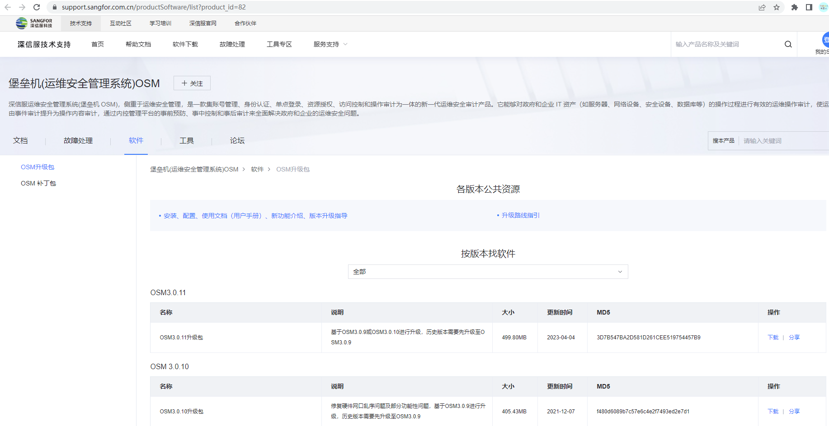Open the 合作伙伴 top link

tap(245, 23)
